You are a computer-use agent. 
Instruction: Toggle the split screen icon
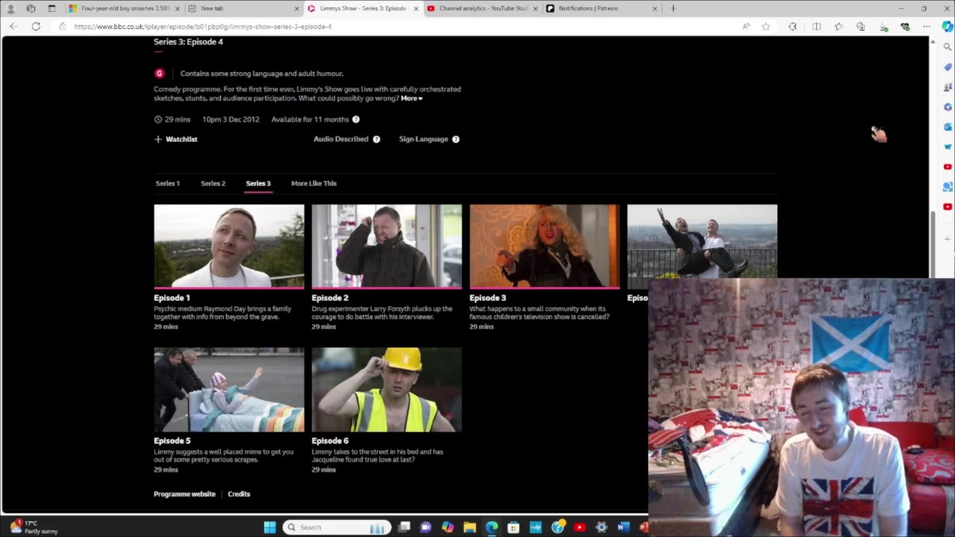coord(816,26)
